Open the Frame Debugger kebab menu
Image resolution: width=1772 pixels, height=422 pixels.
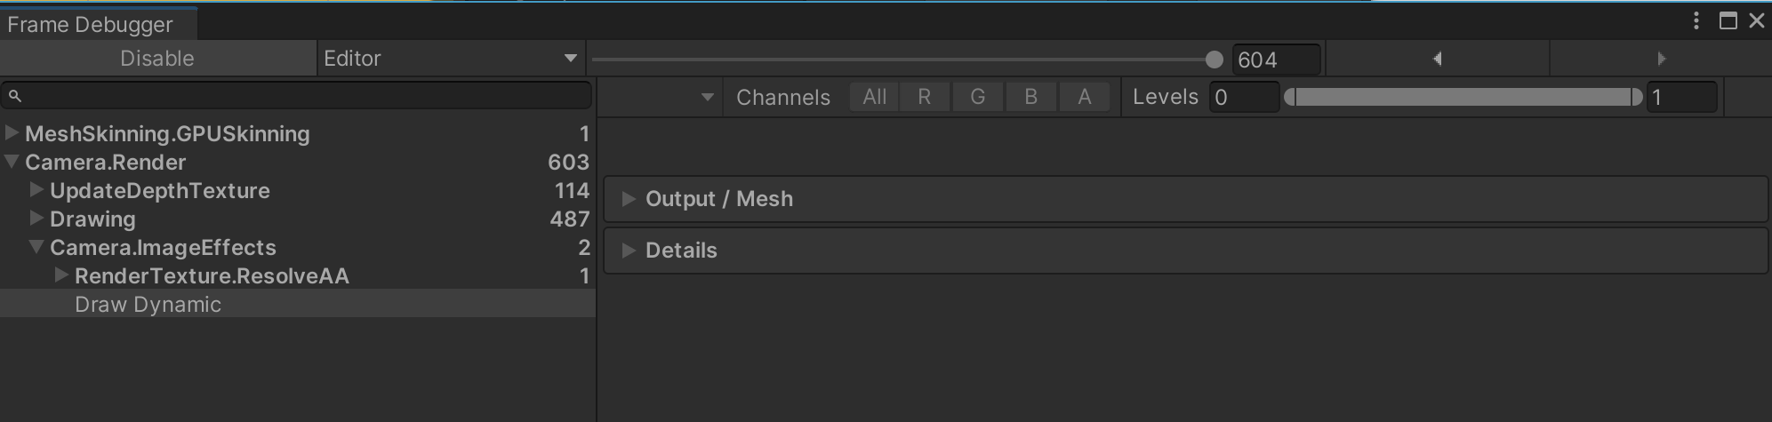click(1696, 20)
